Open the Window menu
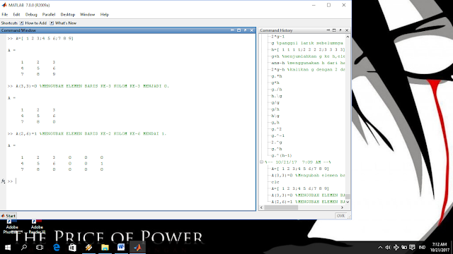This screenshot has height=254, width=453. (x=87, y=14)
